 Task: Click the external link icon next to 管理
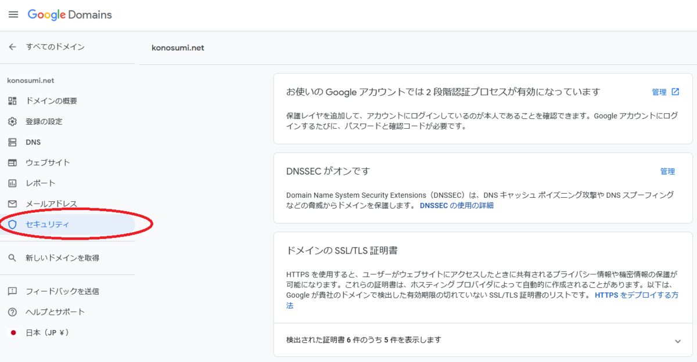click(676, 92)
